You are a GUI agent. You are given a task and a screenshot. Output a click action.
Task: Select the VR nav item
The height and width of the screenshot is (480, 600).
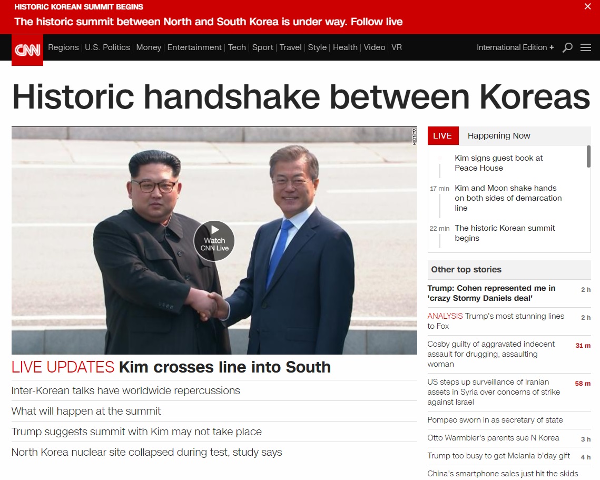[x=397, y=47]
